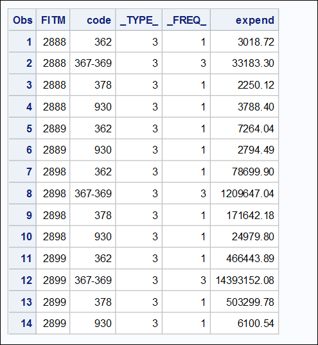Click Obs number 13
Viewport: 318px width, 345px height.
click(x=26, y=302)
